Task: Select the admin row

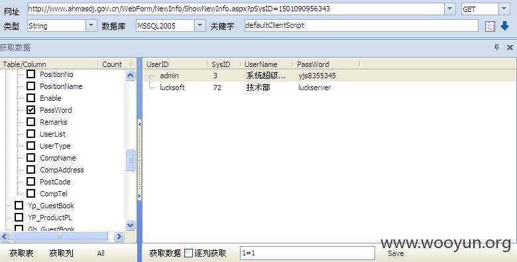Action: pos(329,76)
